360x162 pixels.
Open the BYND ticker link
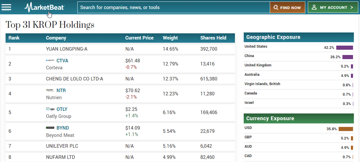(63, 128)
